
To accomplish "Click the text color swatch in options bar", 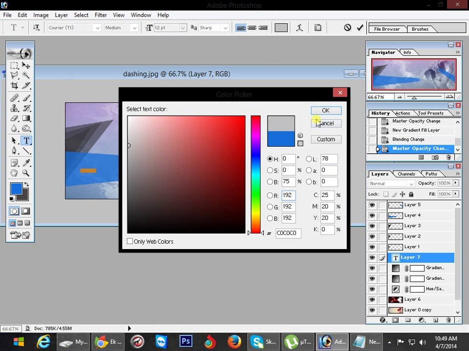I will [x=281, y=28].
